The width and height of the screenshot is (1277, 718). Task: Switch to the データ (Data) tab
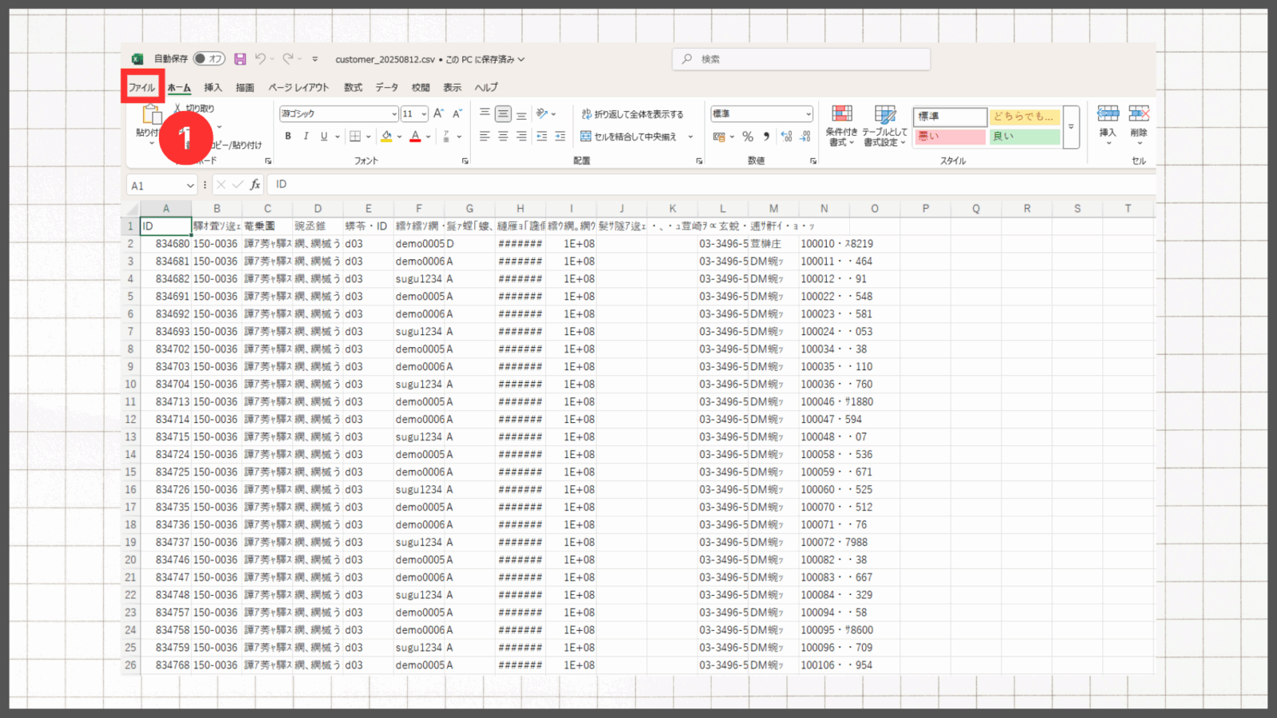(x=386, y=88)
